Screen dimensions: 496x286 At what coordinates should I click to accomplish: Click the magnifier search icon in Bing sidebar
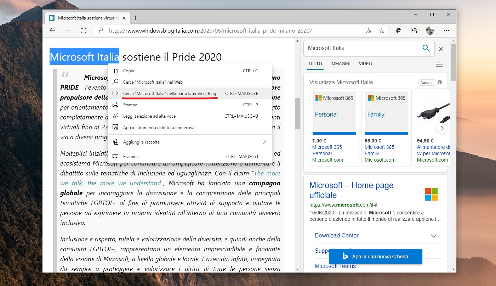426,48
